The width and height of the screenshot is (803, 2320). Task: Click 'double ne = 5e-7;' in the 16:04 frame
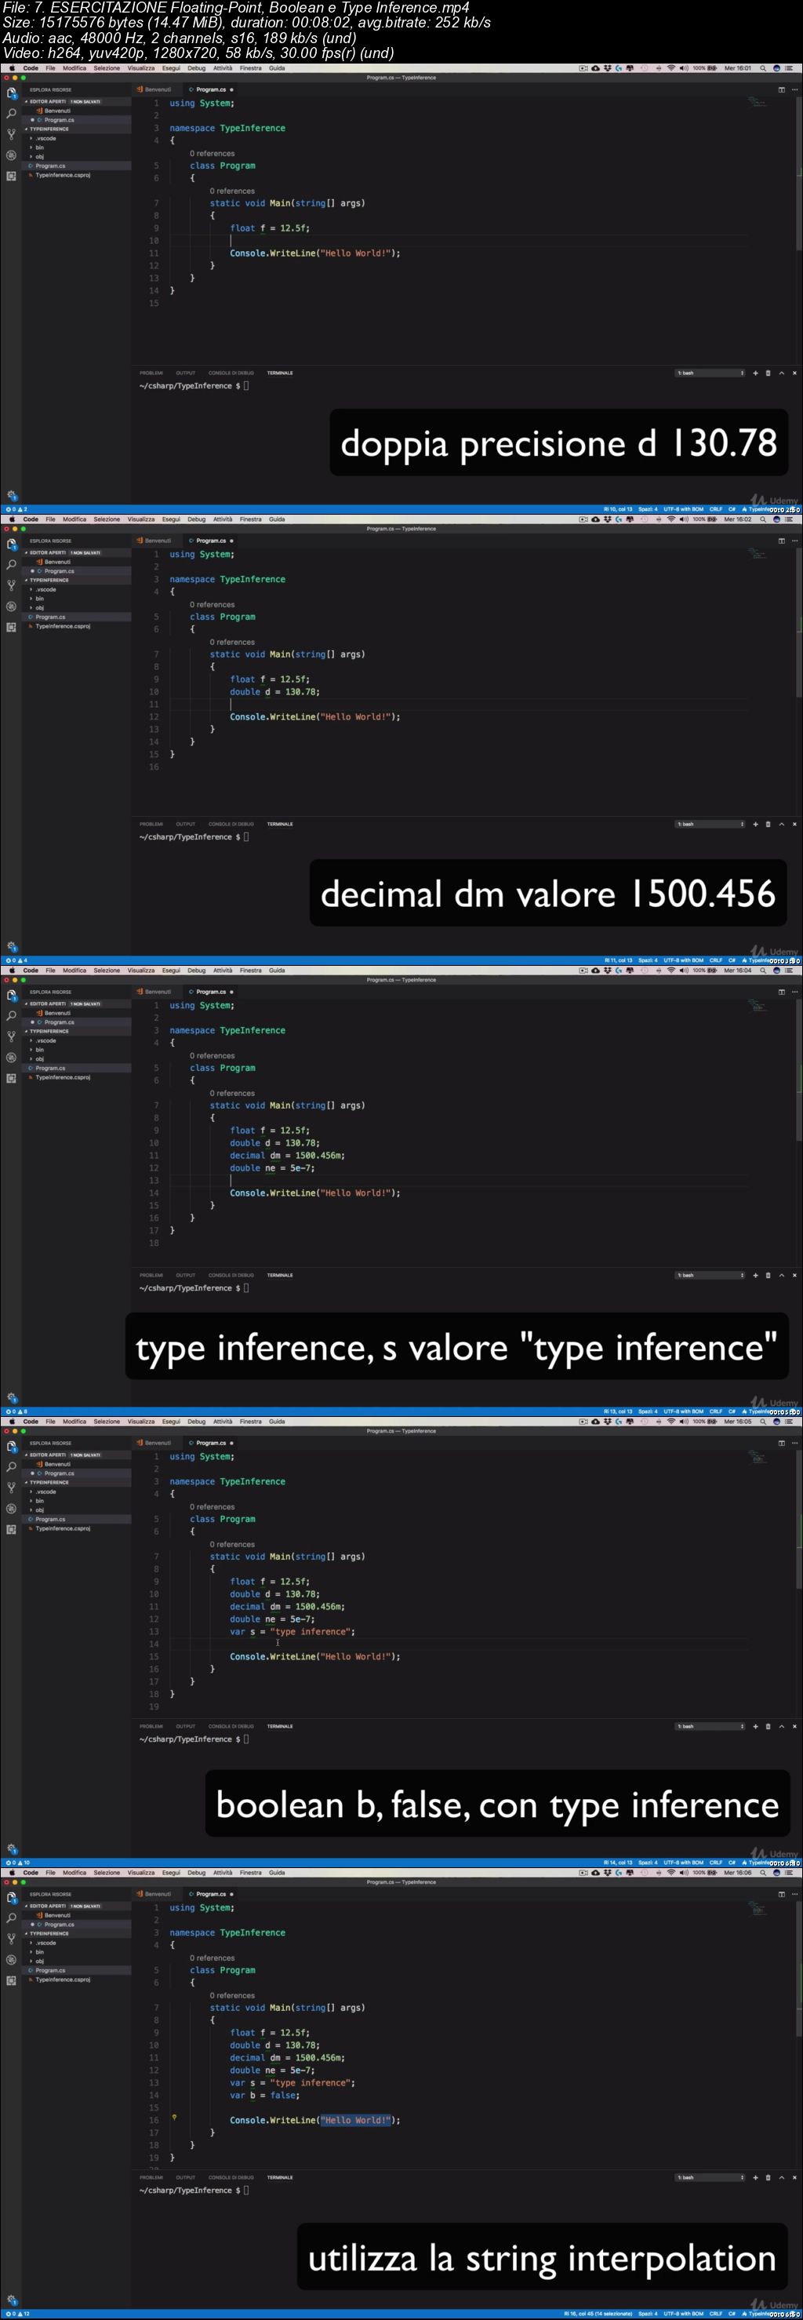272,1168
